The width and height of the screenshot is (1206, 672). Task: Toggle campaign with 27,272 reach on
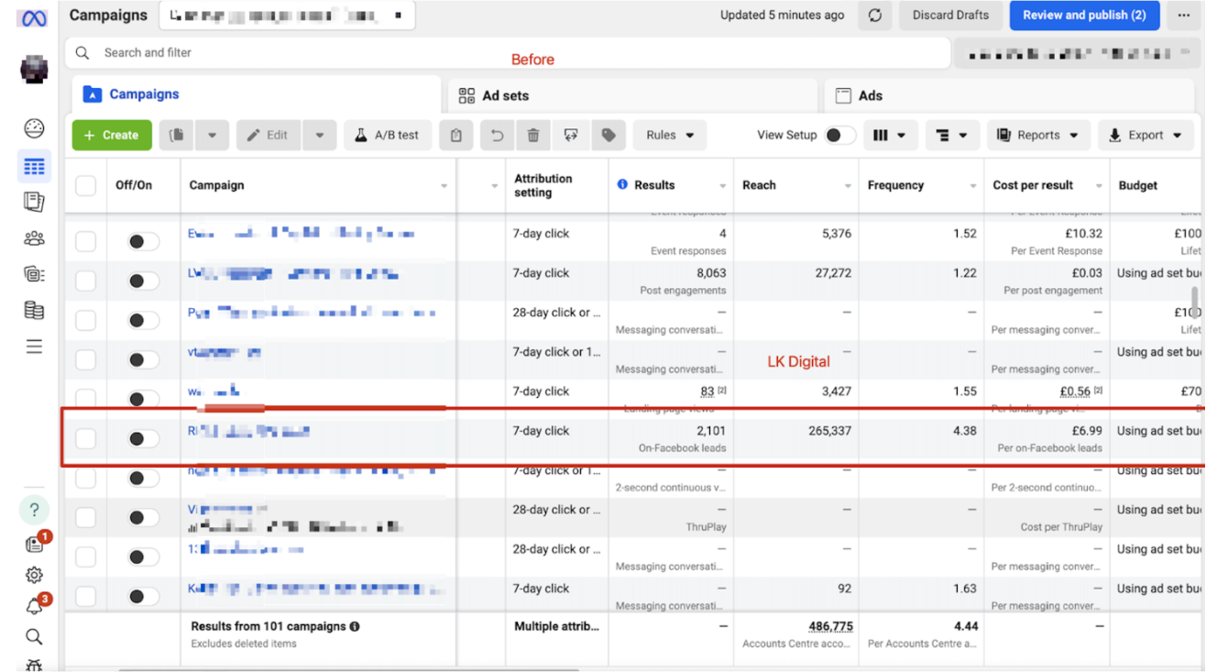pyautogui.click(x=142, y=281)
